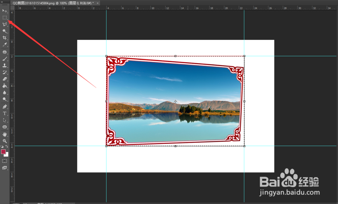This screenshot has width=338, height=204.
Task: Open the red foreground color picker
Action: [3, 152]
